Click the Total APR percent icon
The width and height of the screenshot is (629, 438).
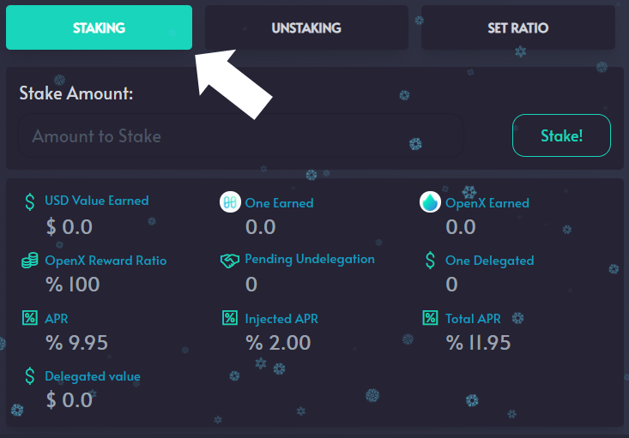point(430,318)
